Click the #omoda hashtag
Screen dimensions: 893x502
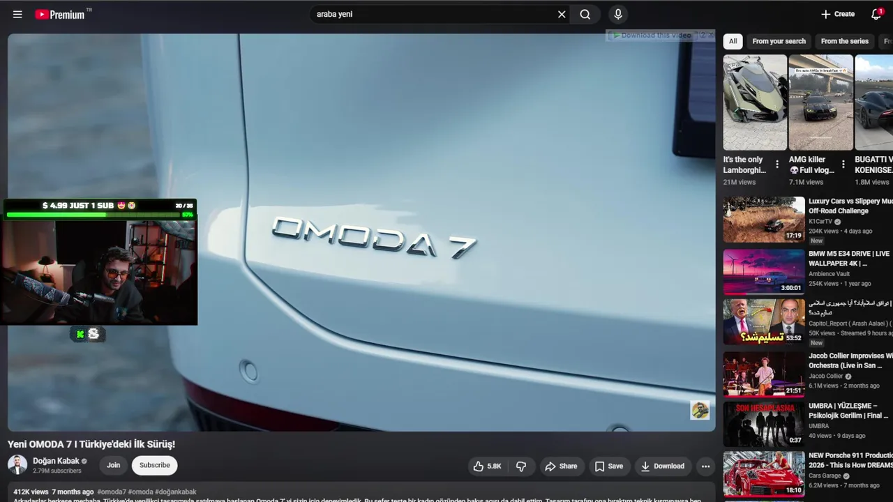[140, 492]
